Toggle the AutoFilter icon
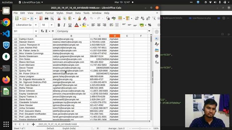 coord(154,18)
